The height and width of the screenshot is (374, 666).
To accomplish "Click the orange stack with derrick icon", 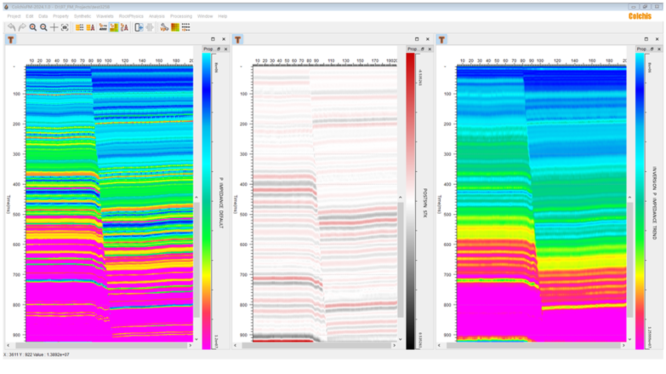I will 91,27.
